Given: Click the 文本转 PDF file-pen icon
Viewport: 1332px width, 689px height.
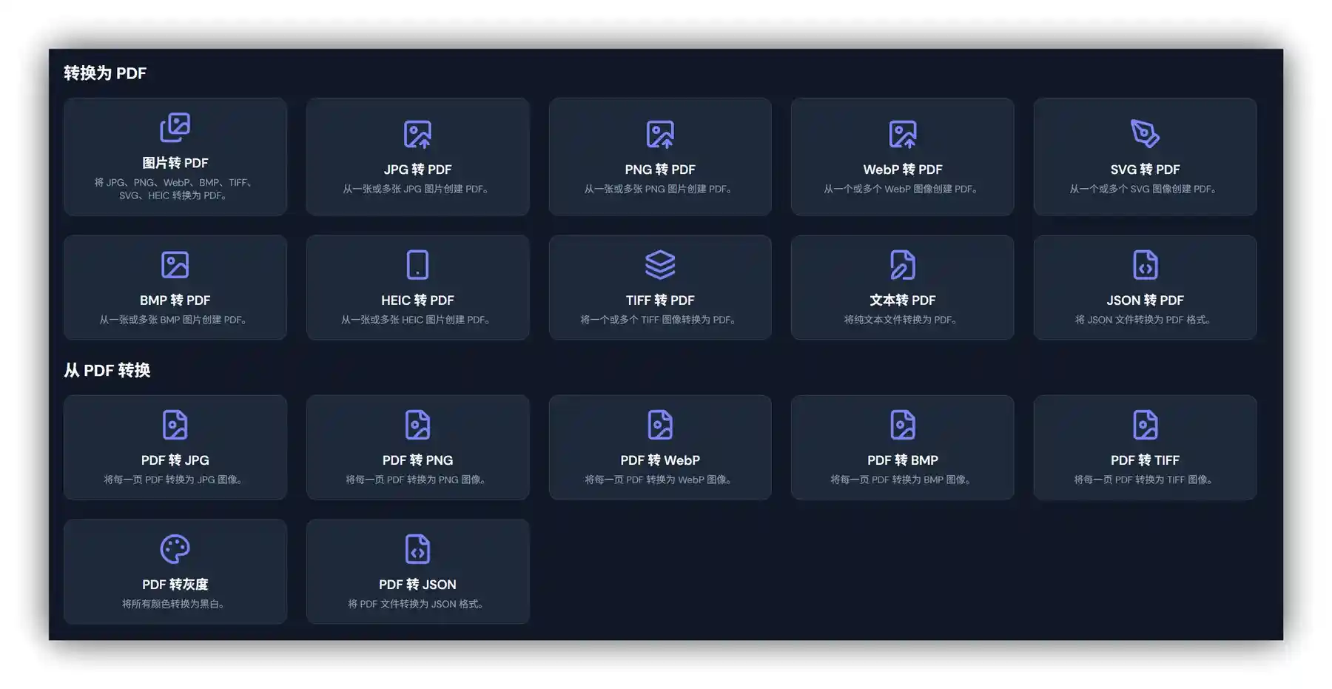Looking at the screenshot, I should click(902, 265).
